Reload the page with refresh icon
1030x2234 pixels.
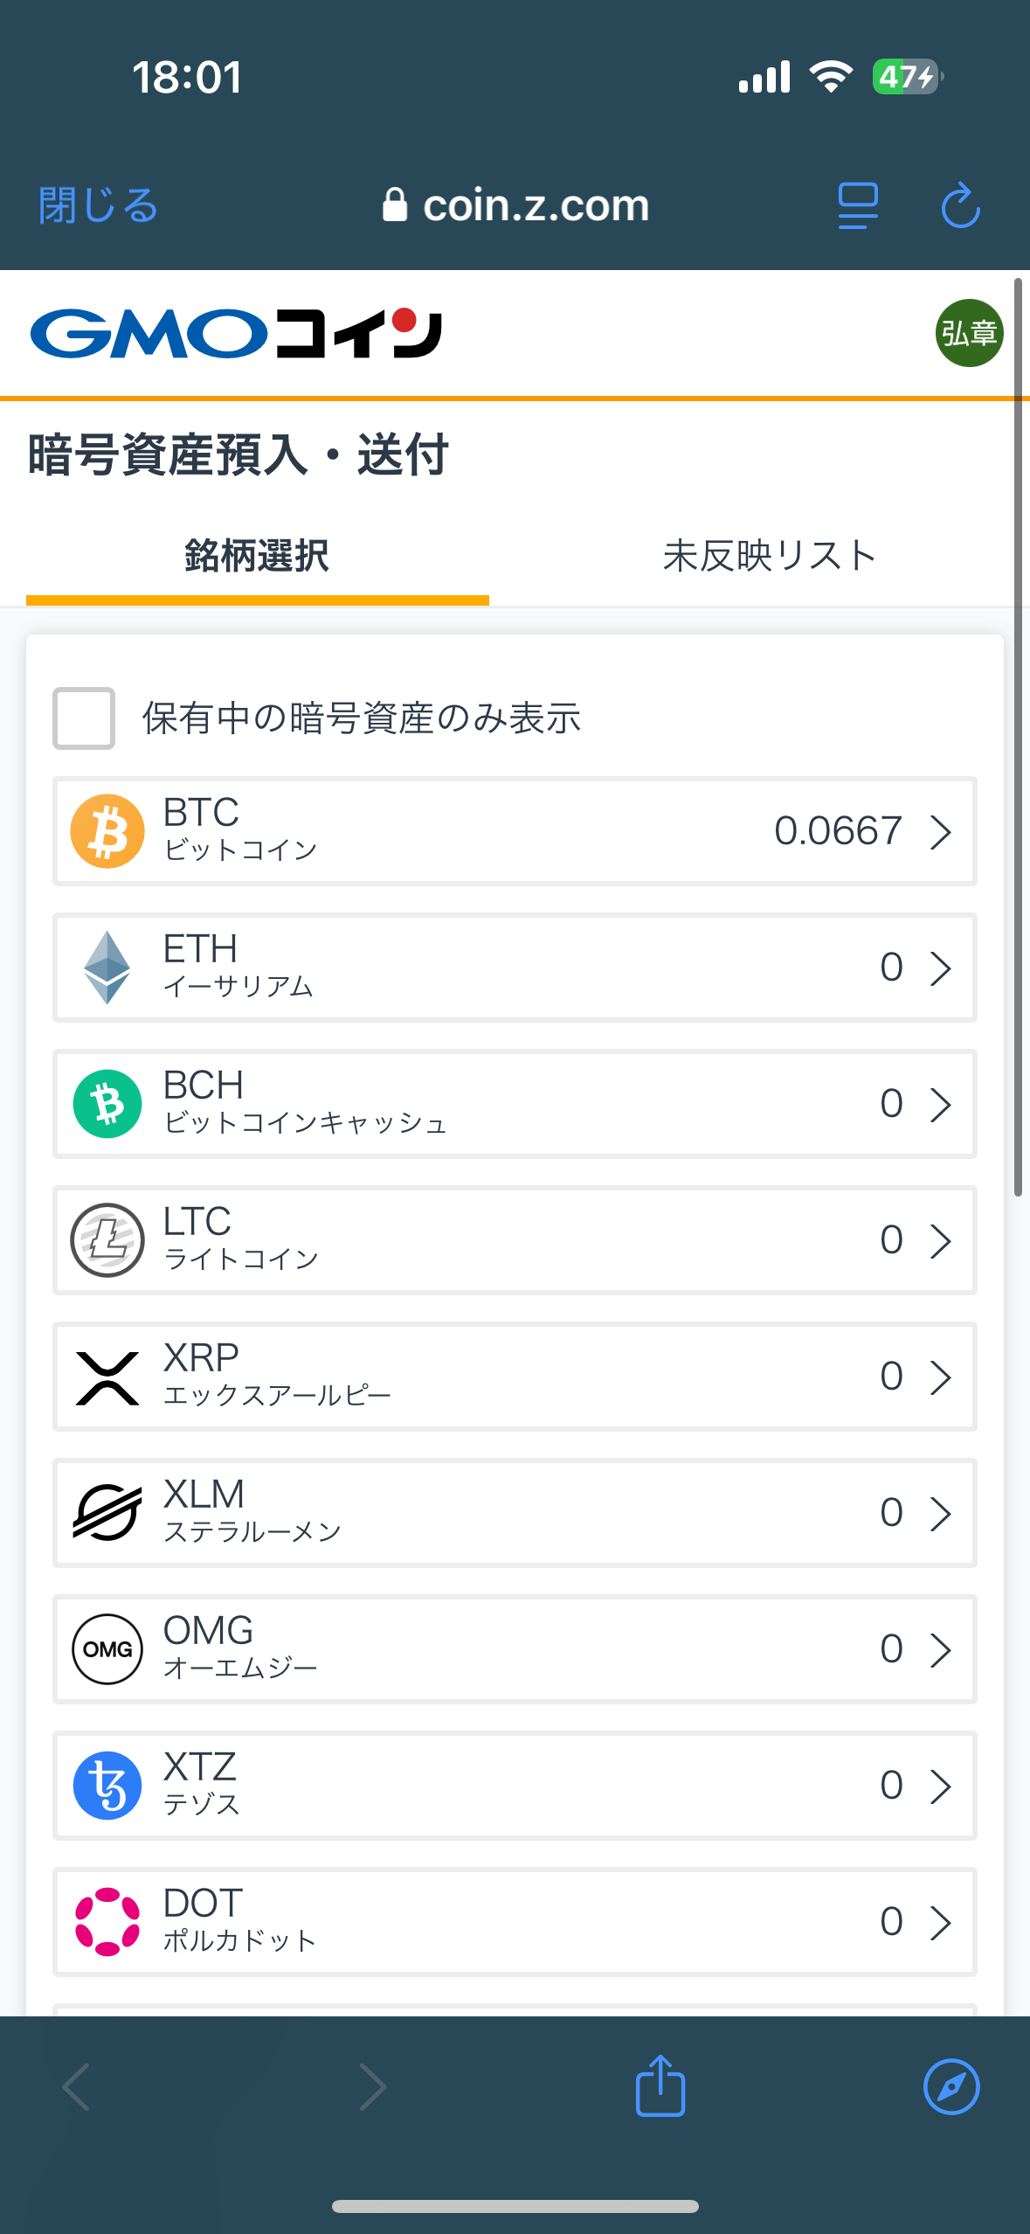pos(960,206)
